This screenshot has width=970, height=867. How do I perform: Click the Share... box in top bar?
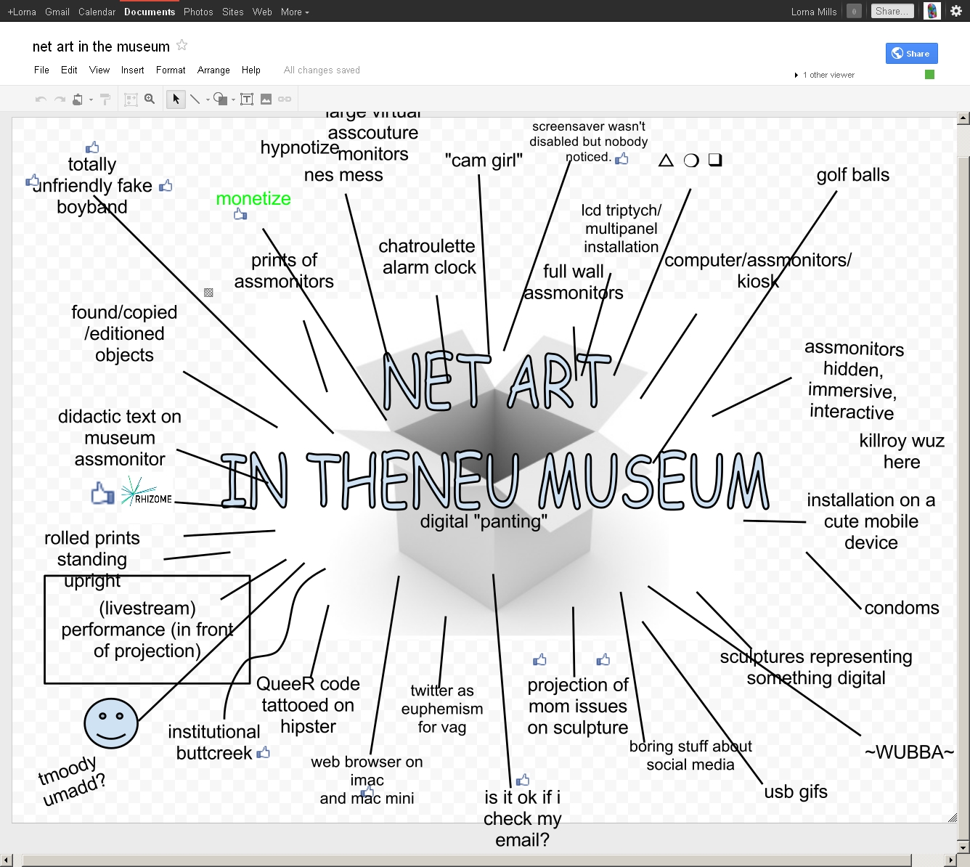click(892, 11)
